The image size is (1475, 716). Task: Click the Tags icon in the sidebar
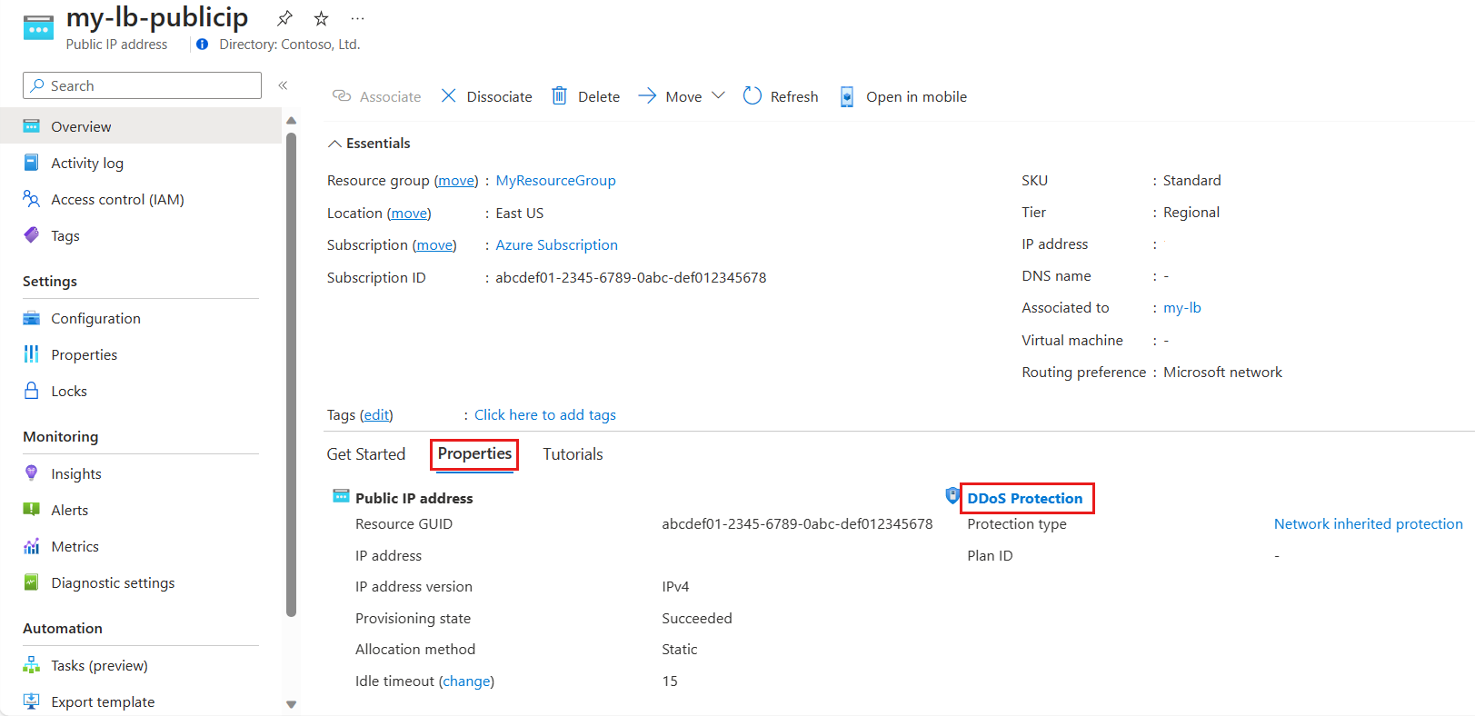coord(32,235)
